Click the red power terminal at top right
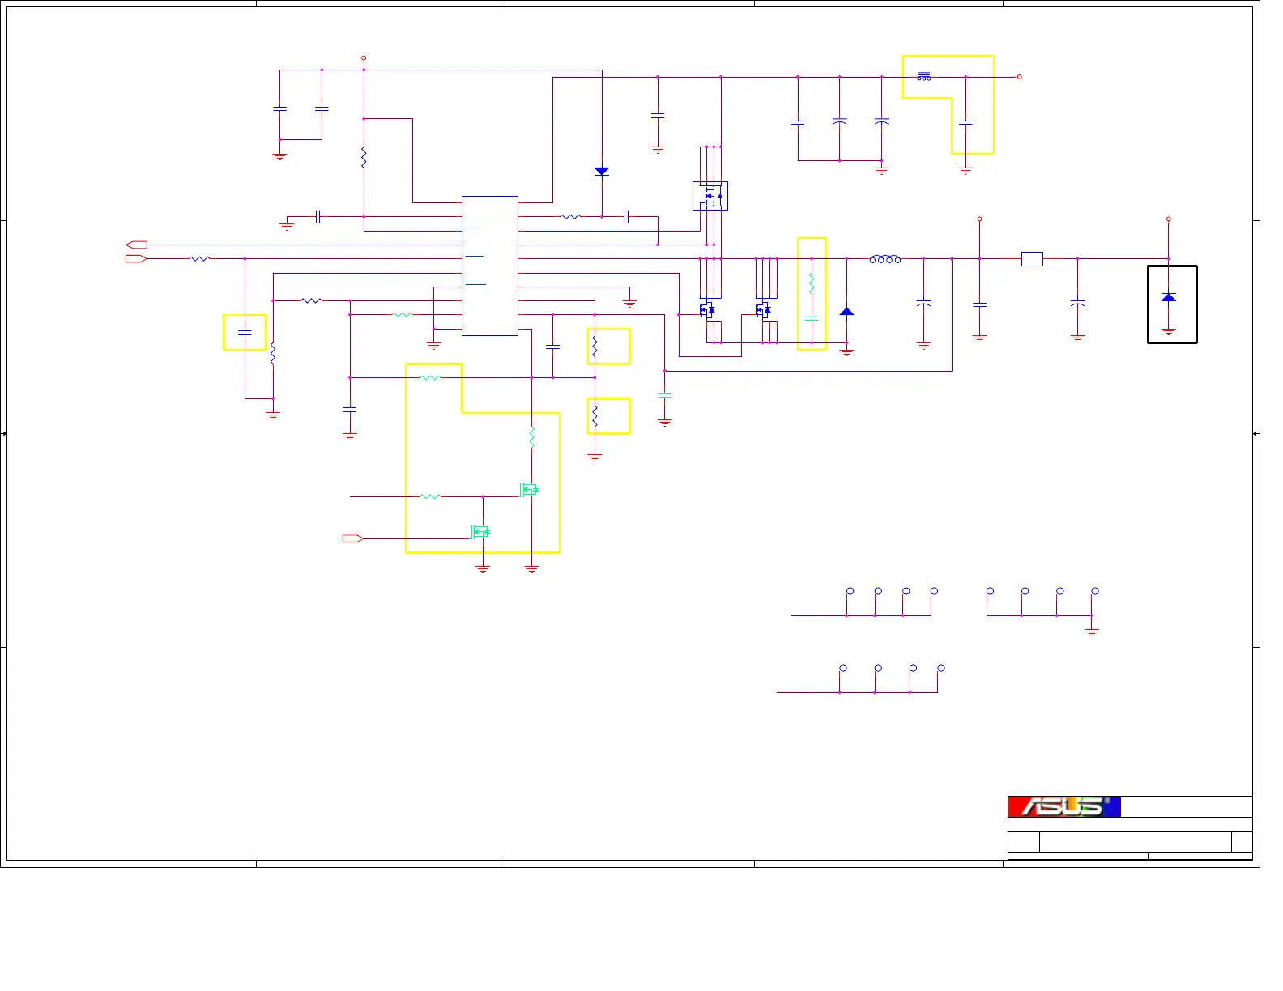The image size is (1283, 991). pos(1019,77)
